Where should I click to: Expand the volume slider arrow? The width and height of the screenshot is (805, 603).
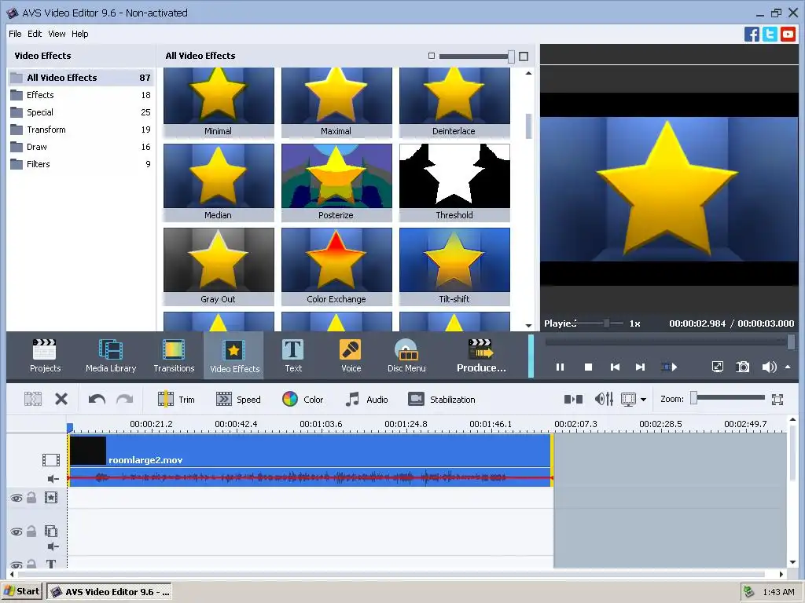pos(788,367)
